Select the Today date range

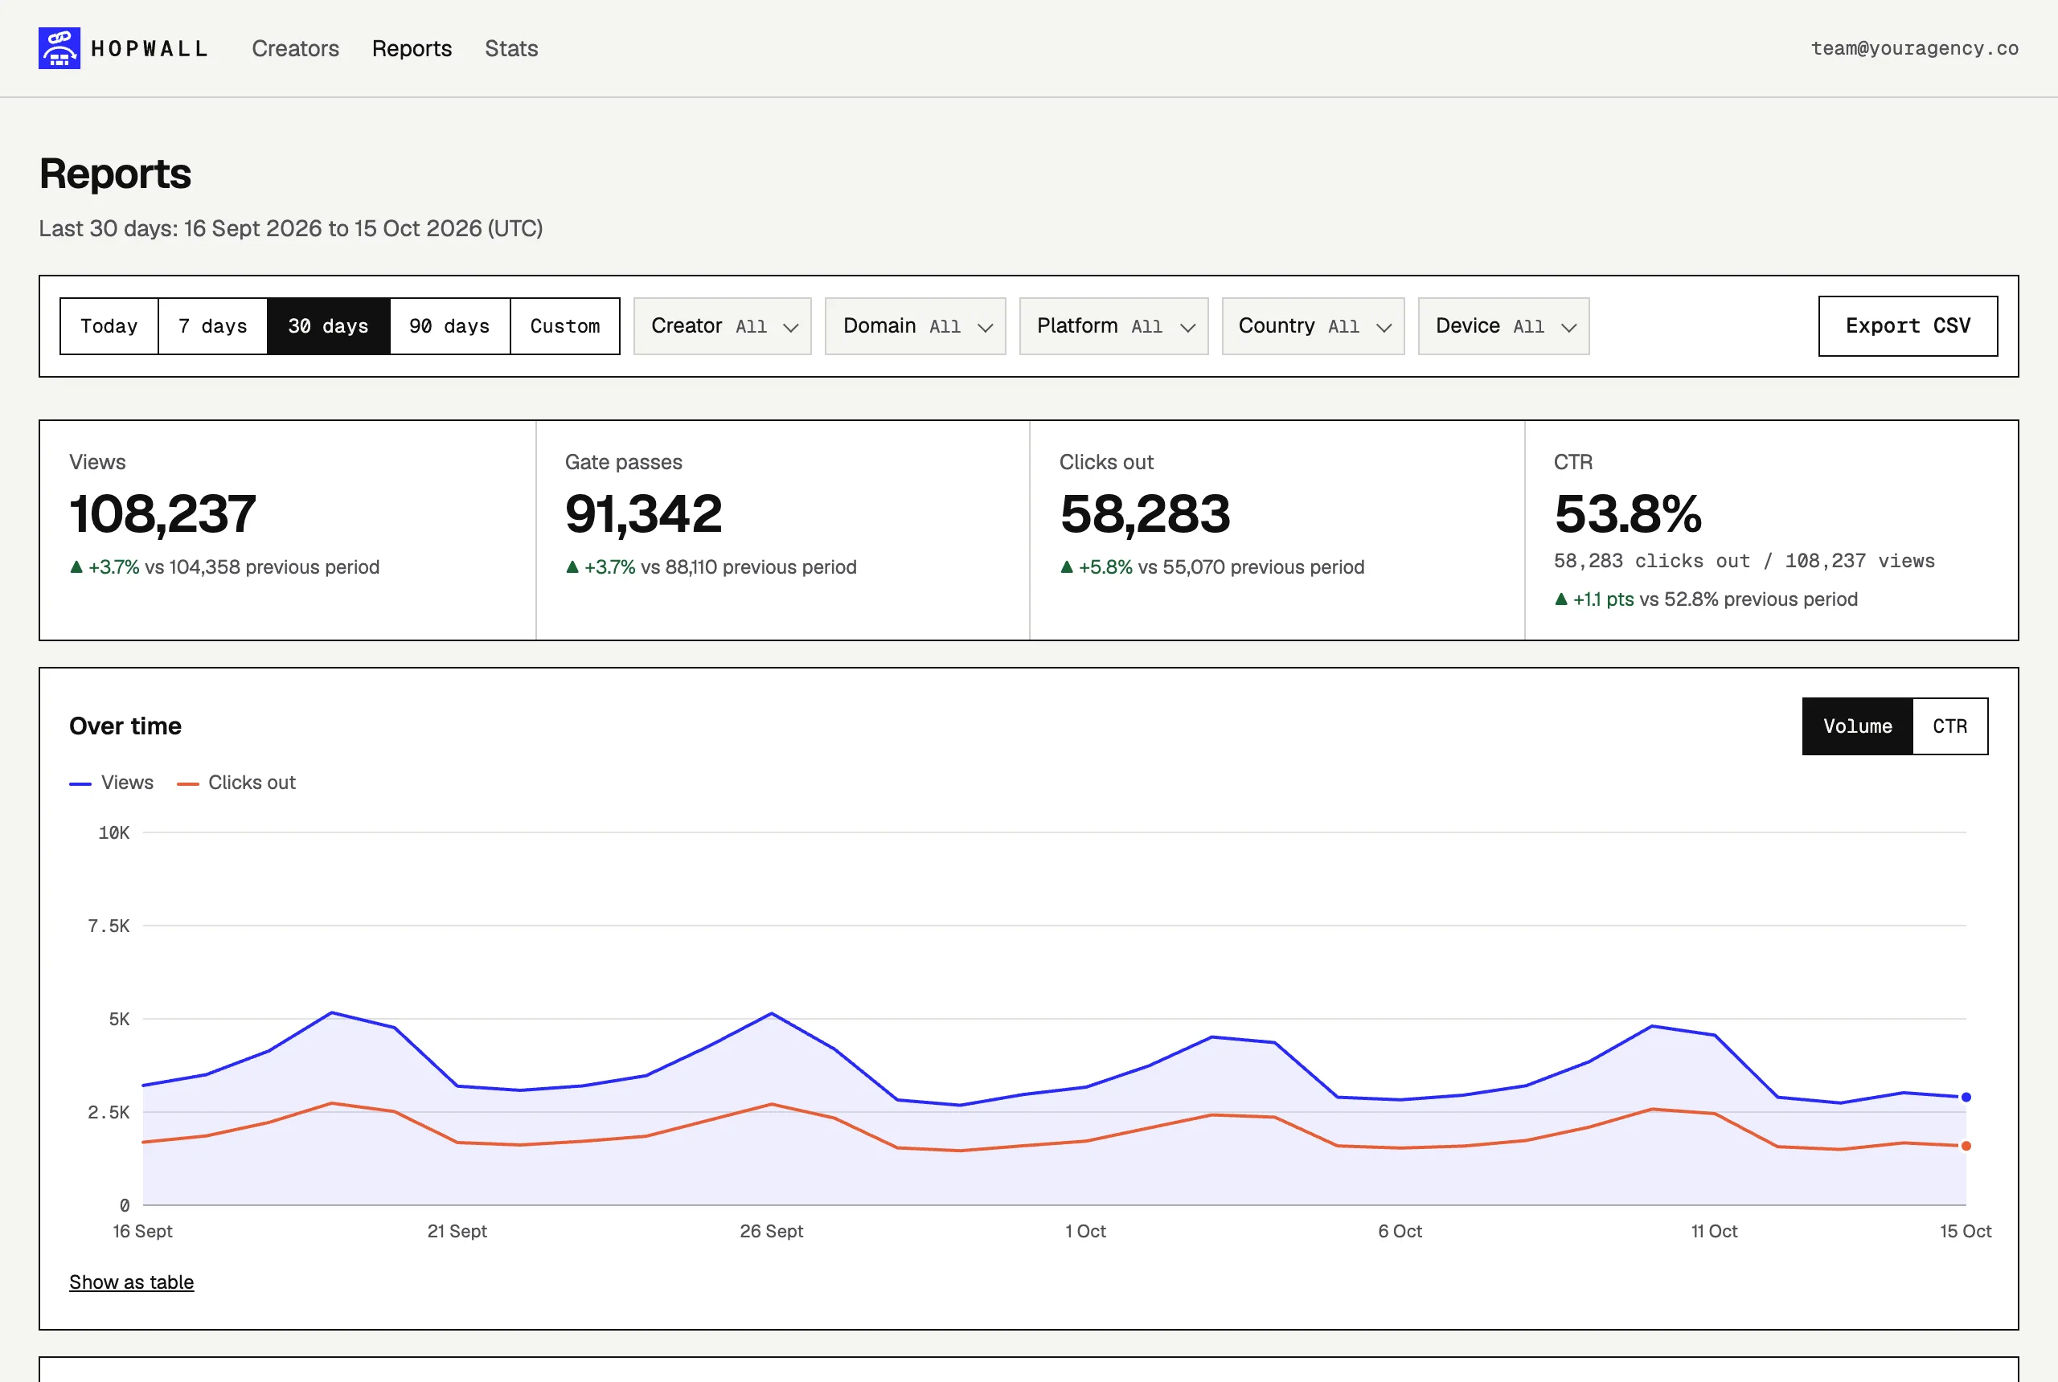pos(109,326)
